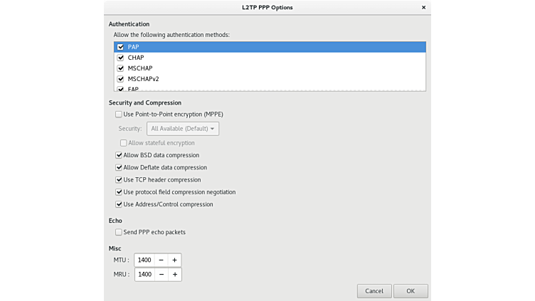535x301 pixels.
Task: Increase MTU with the plus button
Action: pyautogui.click(x=174, y=260)
